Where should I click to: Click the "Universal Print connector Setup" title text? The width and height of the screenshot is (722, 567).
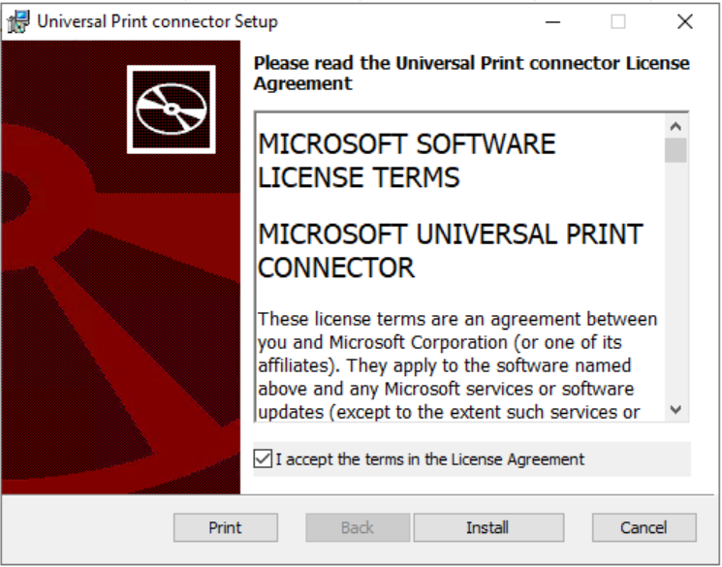pos(157,21)
